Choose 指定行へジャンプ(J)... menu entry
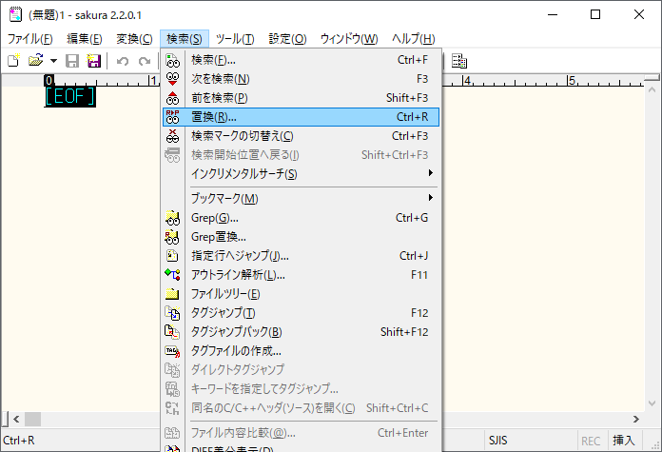Viewport: 662px width, 452px height. click(x=301, y=256)
